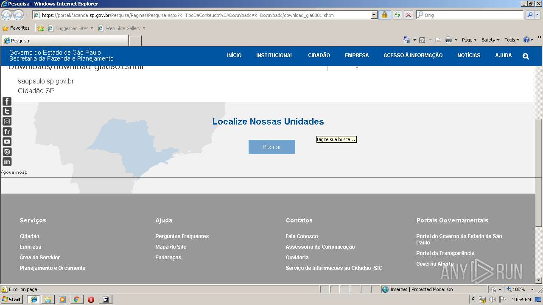
Task: Open the recent pages dropdown arrow
Action: click(x=28, y=15)
